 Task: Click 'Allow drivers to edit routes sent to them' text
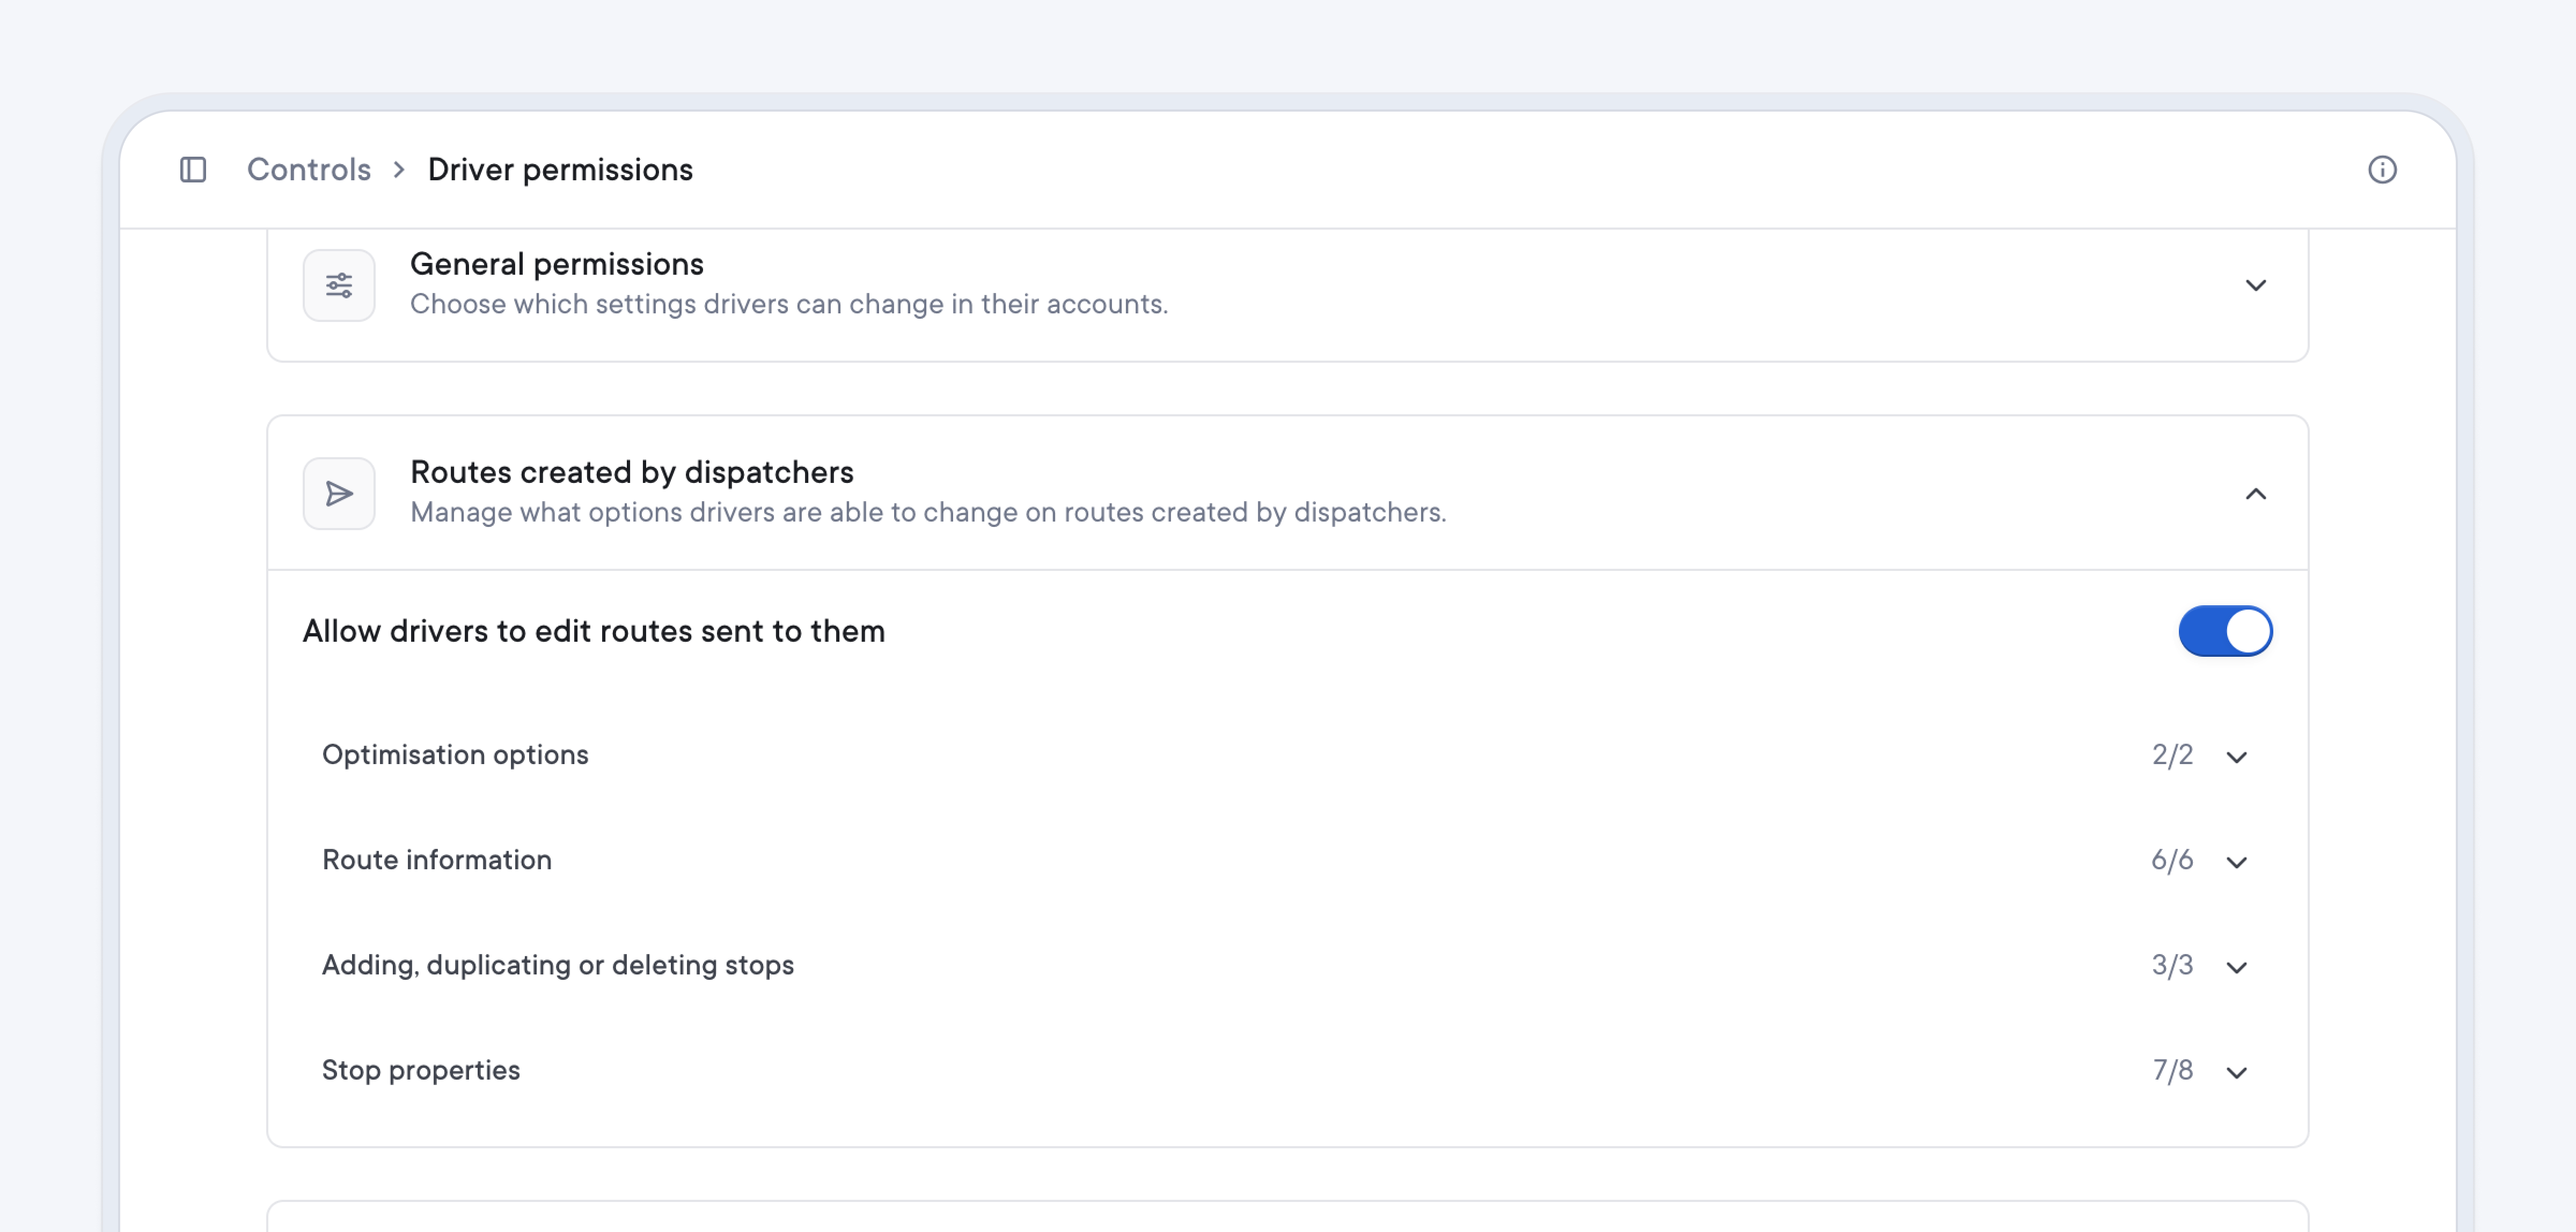(x=594, y=631)
